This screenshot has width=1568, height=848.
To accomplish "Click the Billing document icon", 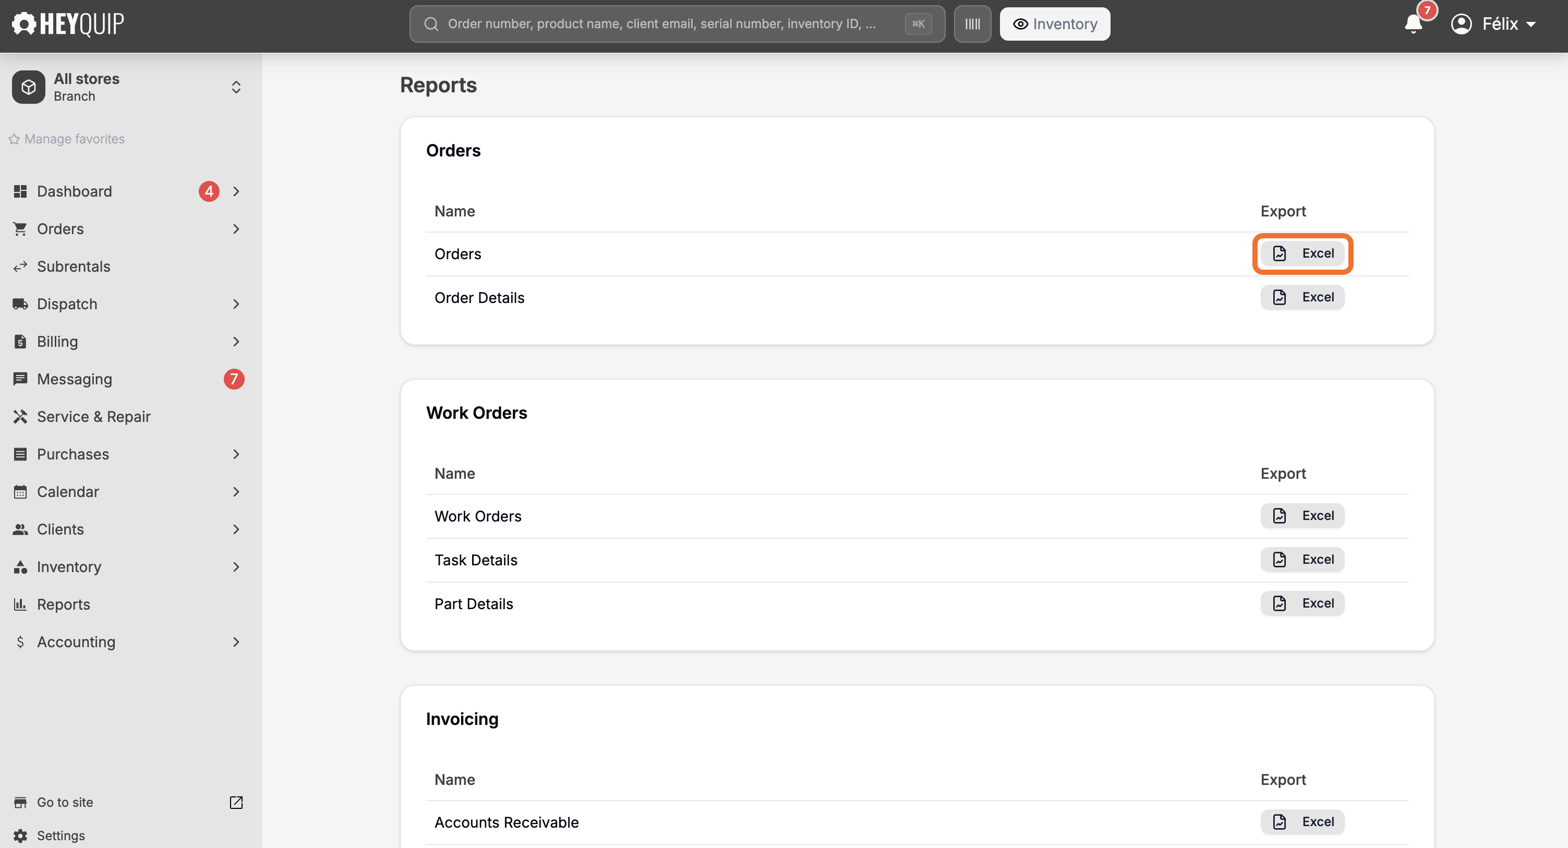I will tap(20, 341).
